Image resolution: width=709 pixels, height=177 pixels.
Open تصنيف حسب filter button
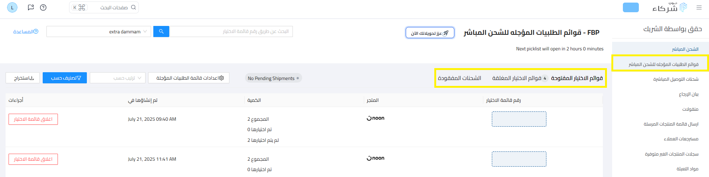[65, 78]
